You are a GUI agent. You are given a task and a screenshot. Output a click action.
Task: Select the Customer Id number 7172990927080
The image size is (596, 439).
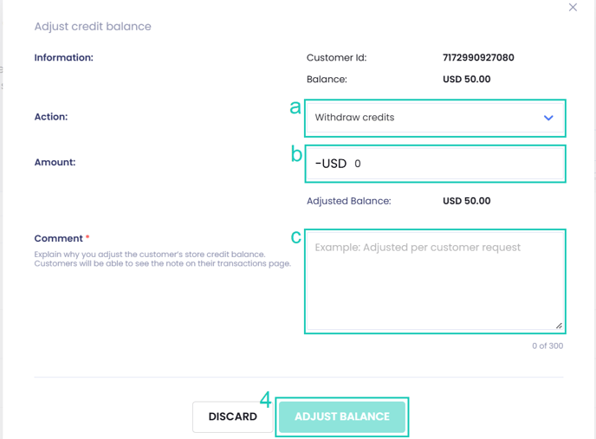tap(478, 58)
